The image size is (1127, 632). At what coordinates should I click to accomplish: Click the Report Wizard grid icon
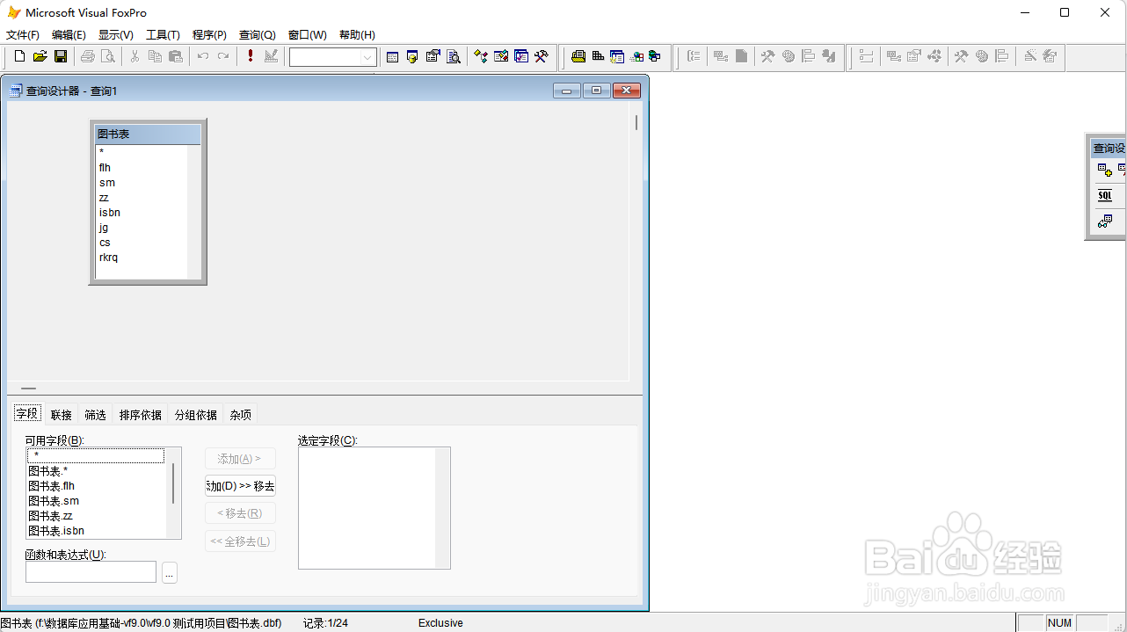coord(598,56)
